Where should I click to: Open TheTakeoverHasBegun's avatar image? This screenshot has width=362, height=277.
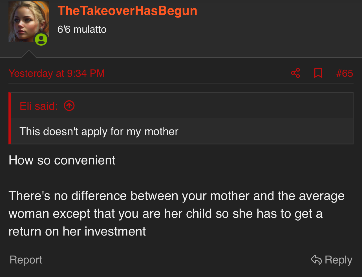[29, 22]
